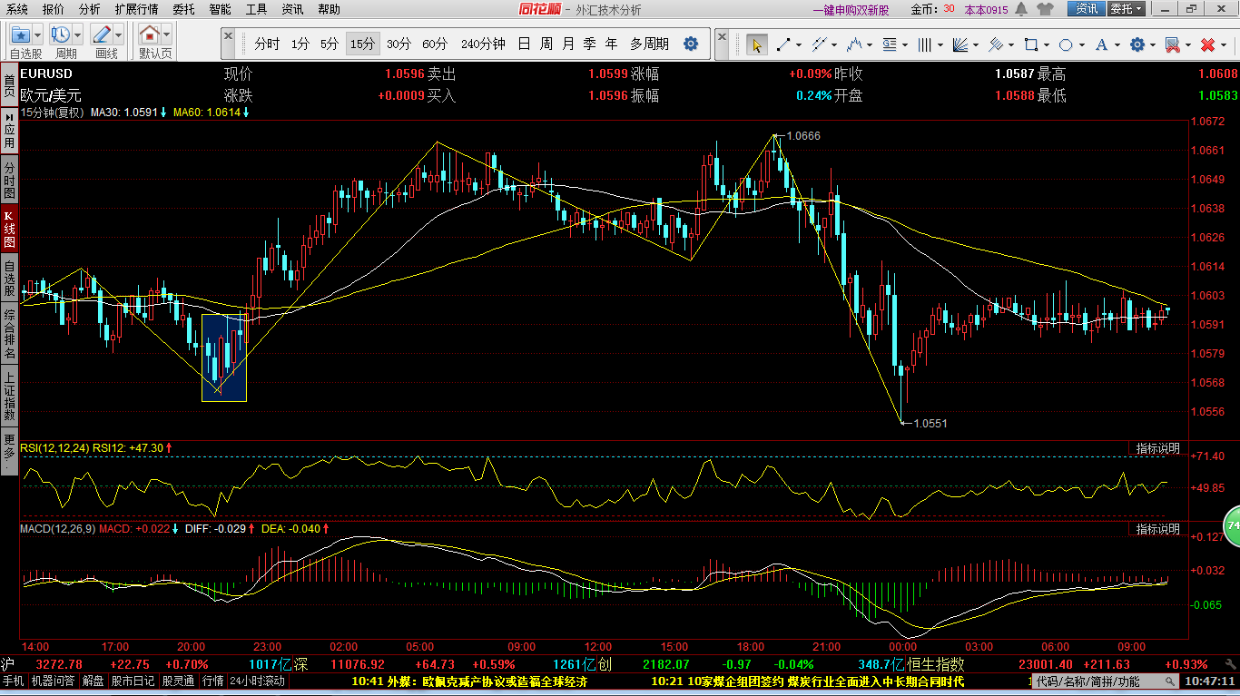This screenshot has width=1240, height=696.
Task: Click the notification bell icon
Action: 1021,9
